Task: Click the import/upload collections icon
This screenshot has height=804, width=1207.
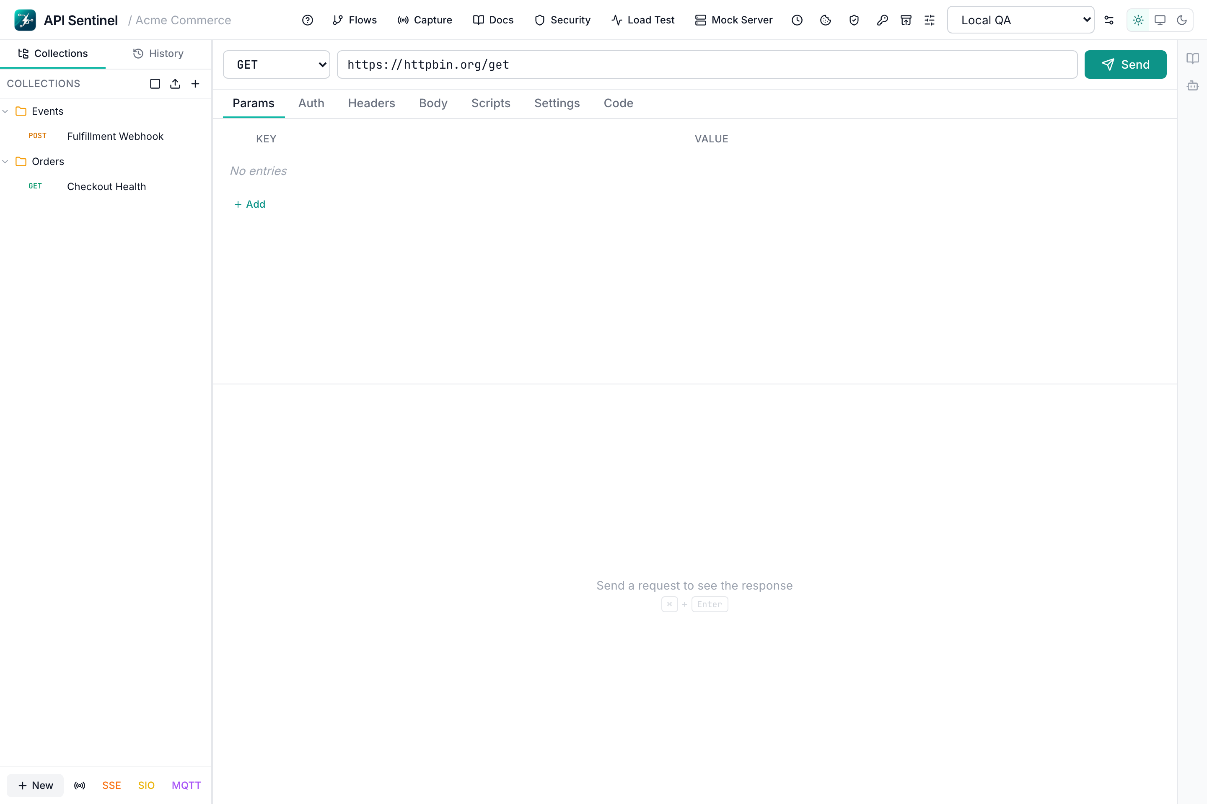Action: (175, 84)
